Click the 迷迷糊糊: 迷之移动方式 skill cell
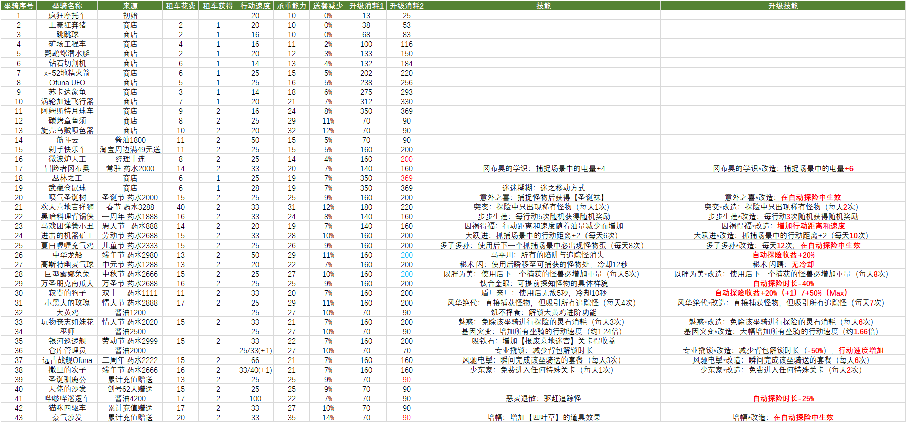906x422 pixels. (544, 188)
